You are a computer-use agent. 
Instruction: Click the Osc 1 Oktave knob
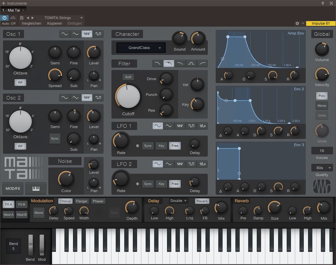tap(20, 58)
